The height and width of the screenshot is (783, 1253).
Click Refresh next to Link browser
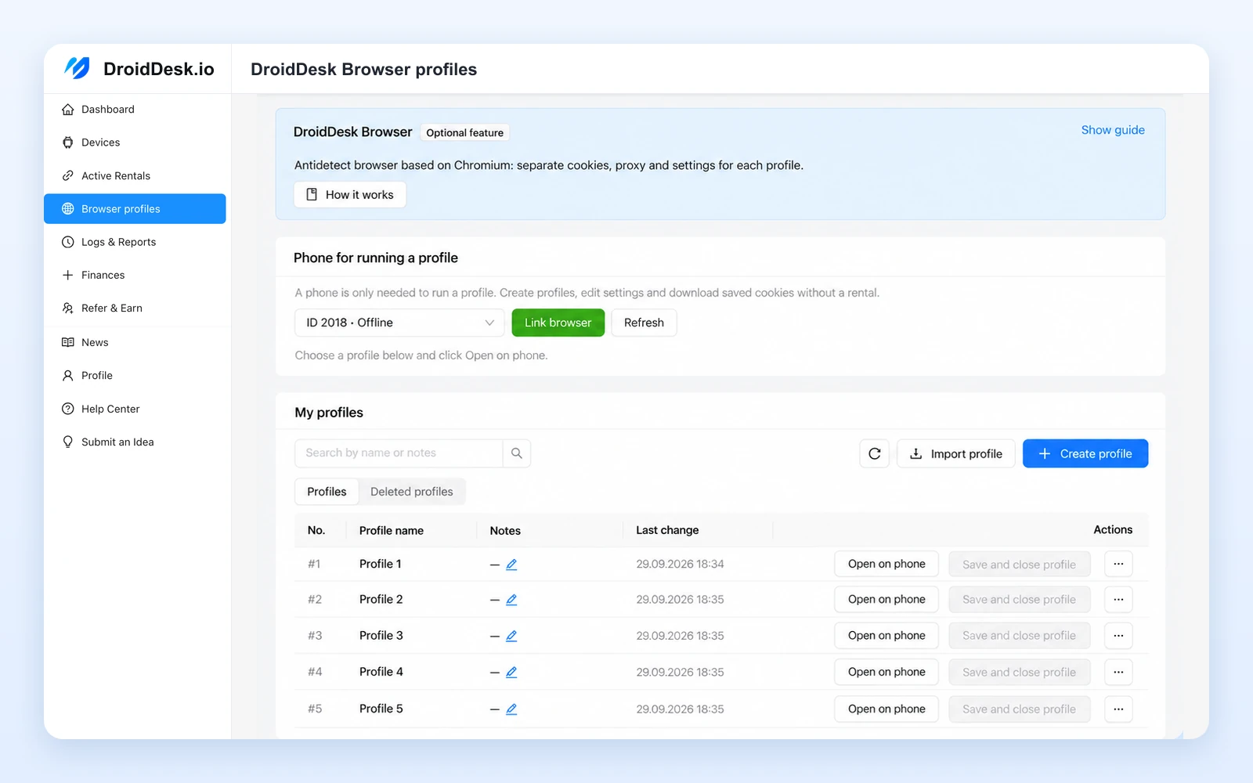644,323
